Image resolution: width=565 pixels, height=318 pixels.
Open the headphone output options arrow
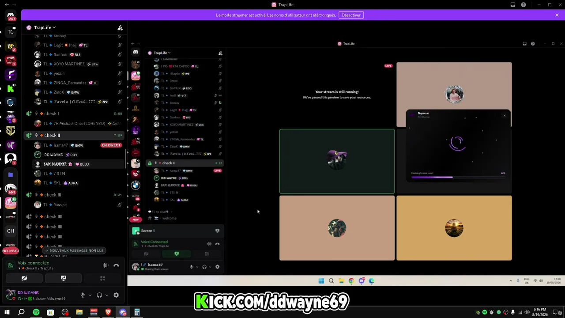pyautogui.click(x=107, y=295)
